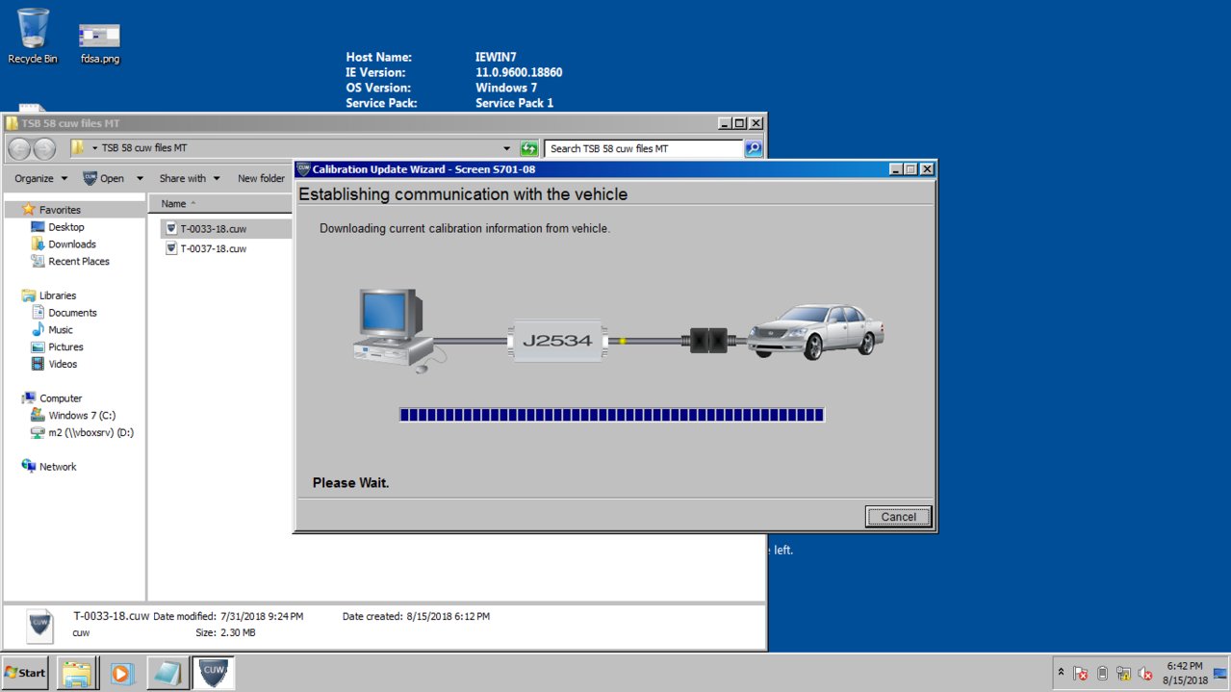This screenshot has width=1231, height=692.
Task: Open the Organize dropdown menu
Action: tap(41, 178)
